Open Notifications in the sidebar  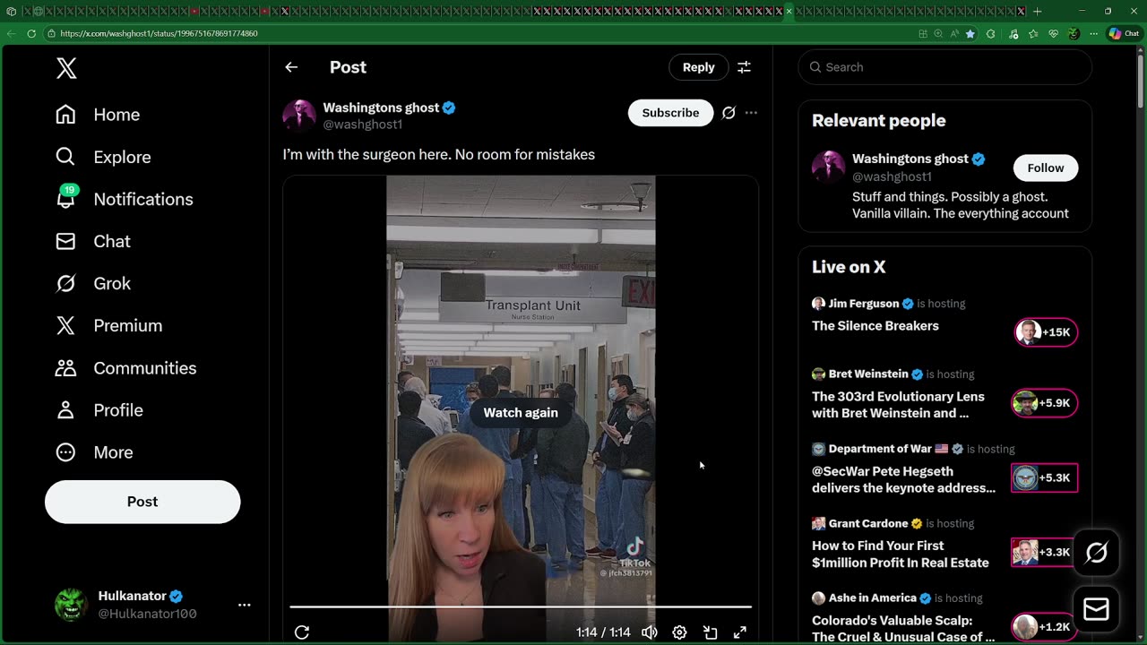click(x=124, y=199)
